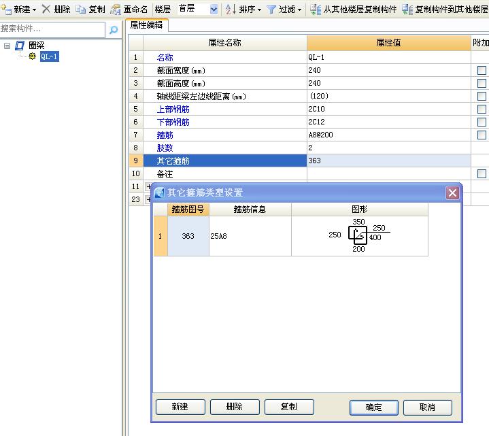Open the 排序 dropdown arrow
The height and width of the screenshot is (436, 489).
click(x=259, y=10)
